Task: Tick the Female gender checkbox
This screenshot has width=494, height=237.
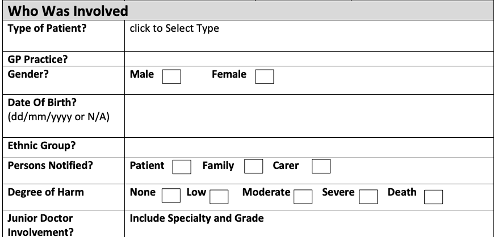Action: click(x=264, y=77)
